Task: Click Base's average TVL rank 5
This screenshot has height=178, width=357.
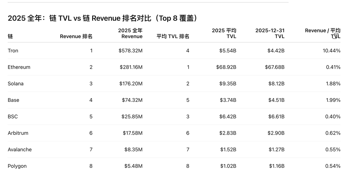Action: pos(188,100)
